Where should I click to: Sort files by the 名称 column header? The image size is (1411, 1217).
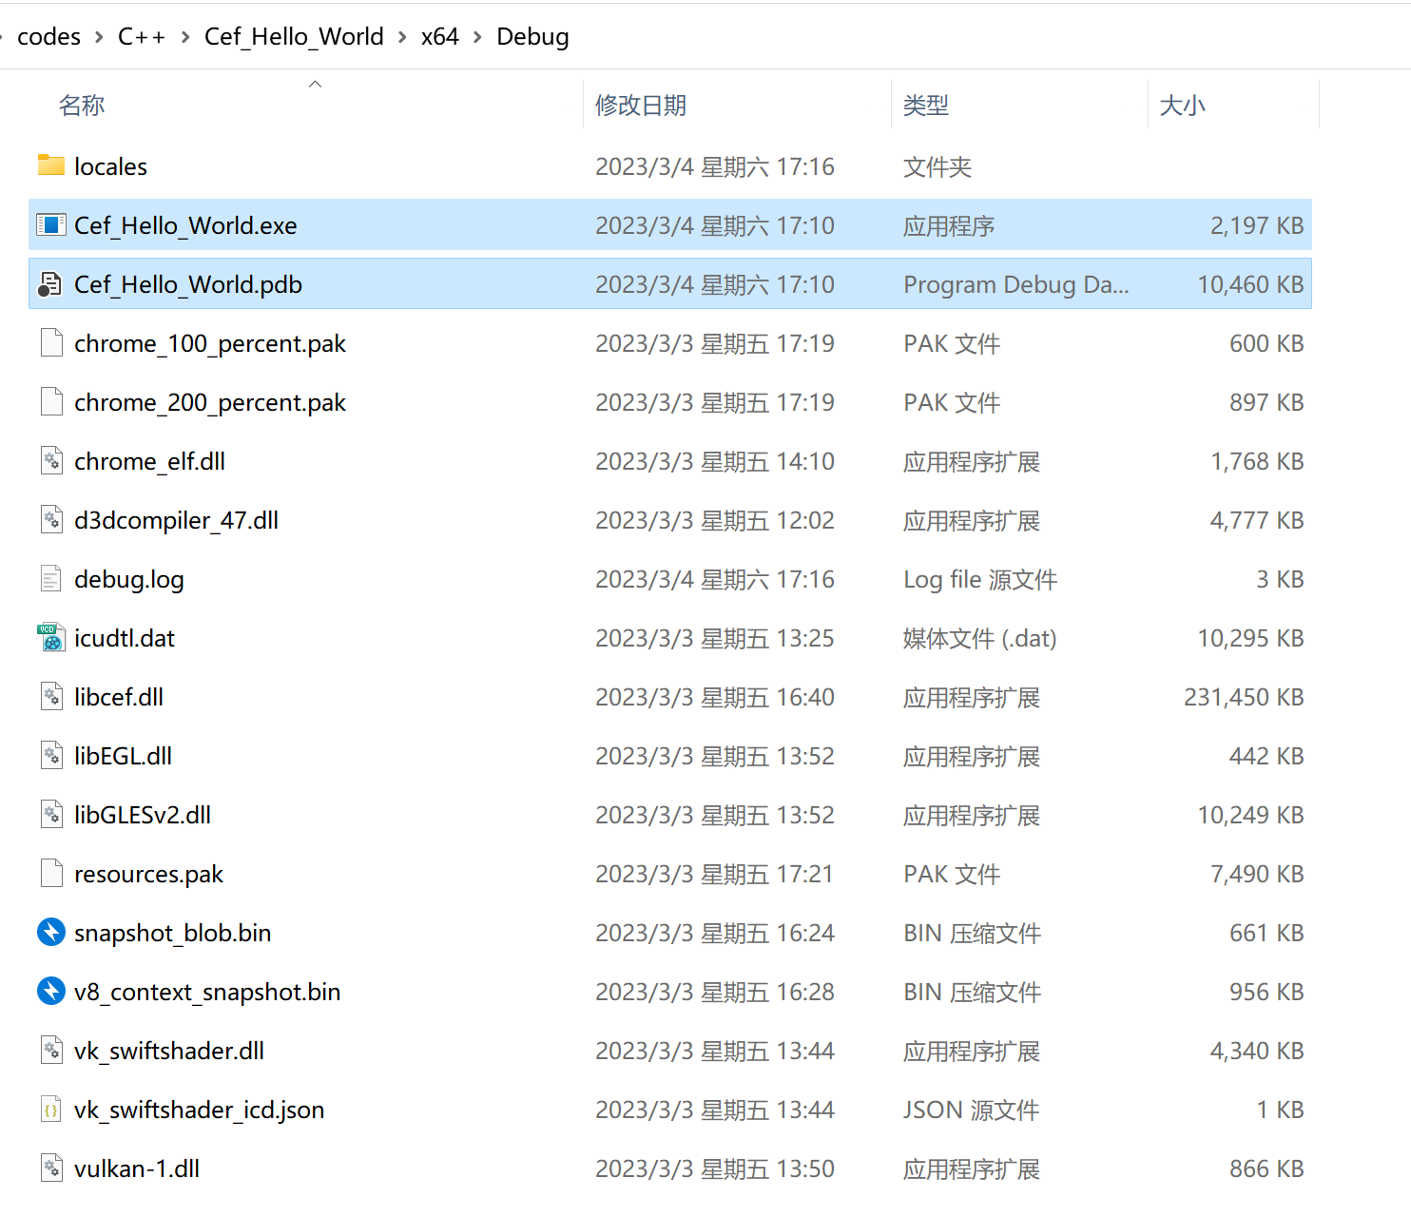click(x=82, y=106)
